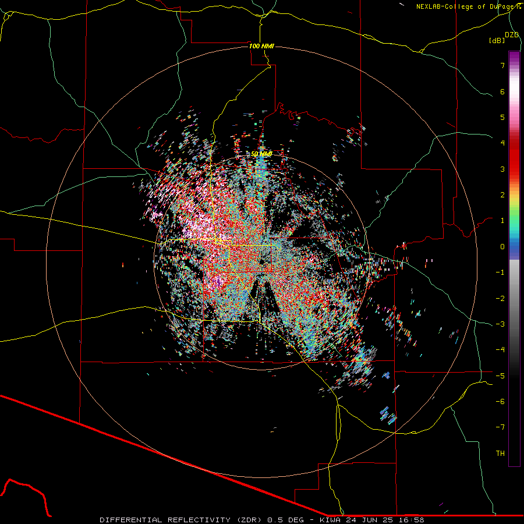Image resolution: width=524 pixels, height=524 pixels.
Task: Click the -4 value on the color scale
Action: click(x=500, y=350)
